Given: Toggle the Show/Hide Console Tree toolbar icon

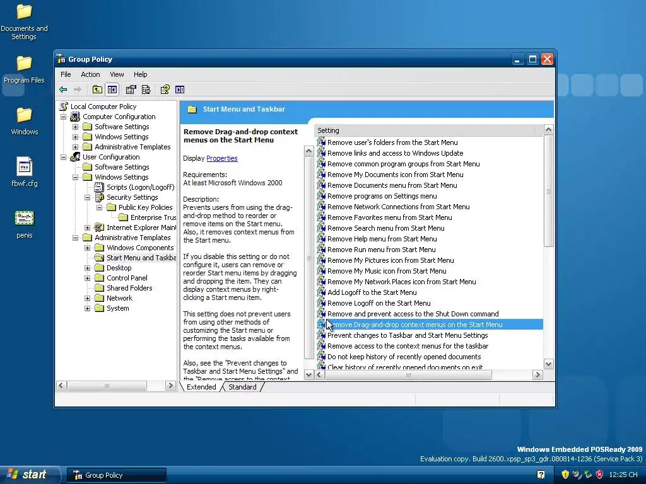Looking at the screenshot, I should tap(112, 89).
